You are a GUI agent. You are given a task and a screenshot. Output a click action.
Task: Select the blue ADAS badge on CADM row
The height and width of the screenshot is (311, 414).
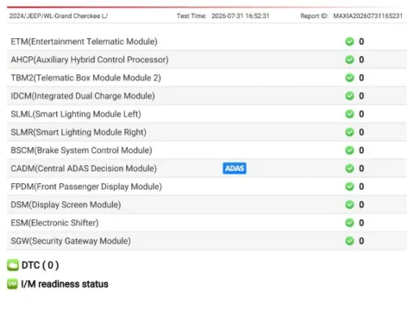click(x=235, y=168)
